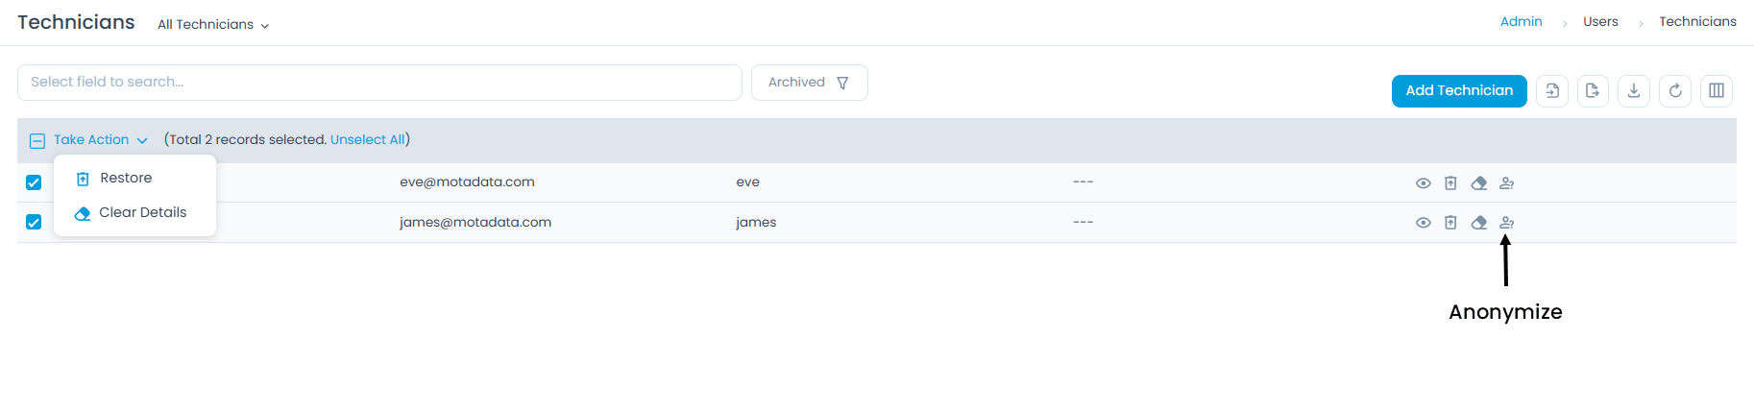View eve's details with eye icon
This screenshot has width=1754, height=411.
tap(1424, 183)
